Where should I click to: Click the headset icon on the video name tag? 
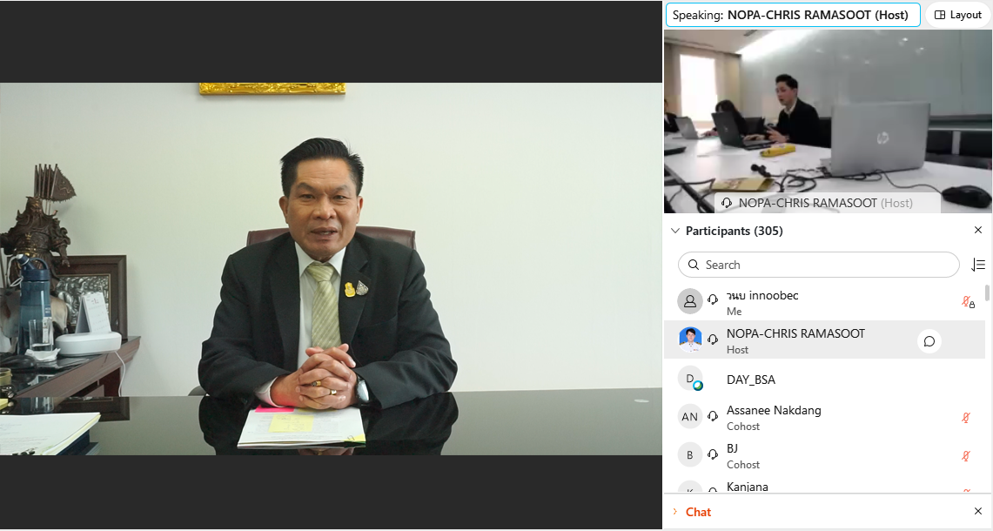727,204
